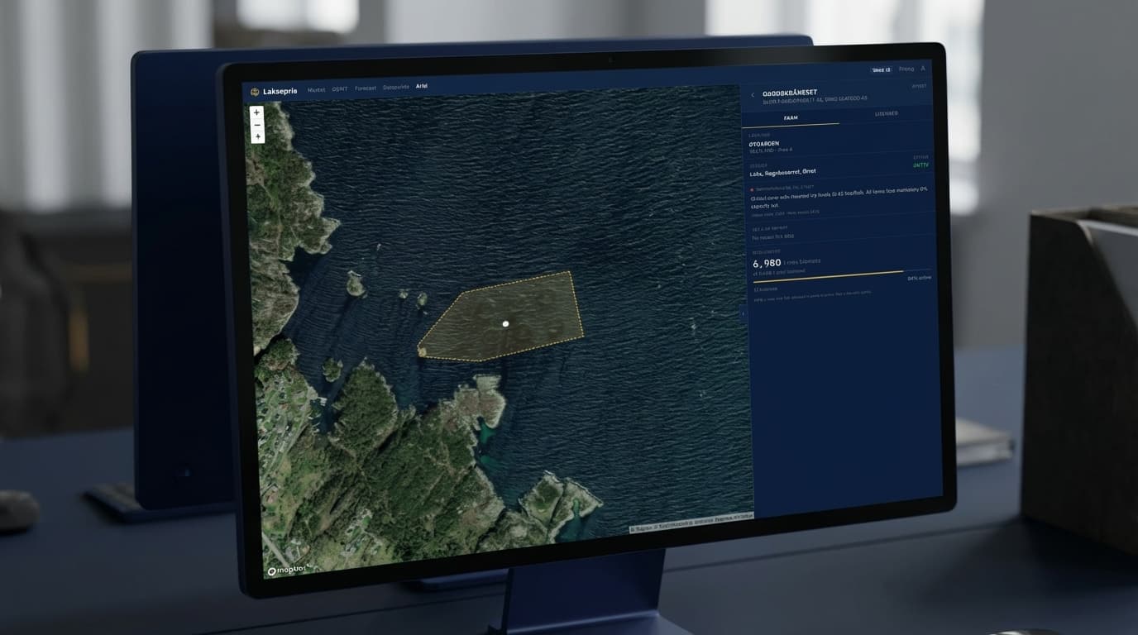Image resolution: width=1138 pixels, height=635 pixels.
Task: Open the Week 41 selector
Action: (882, 69)
